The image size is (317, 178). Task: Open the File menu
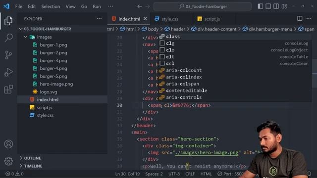tap(19, 6)
